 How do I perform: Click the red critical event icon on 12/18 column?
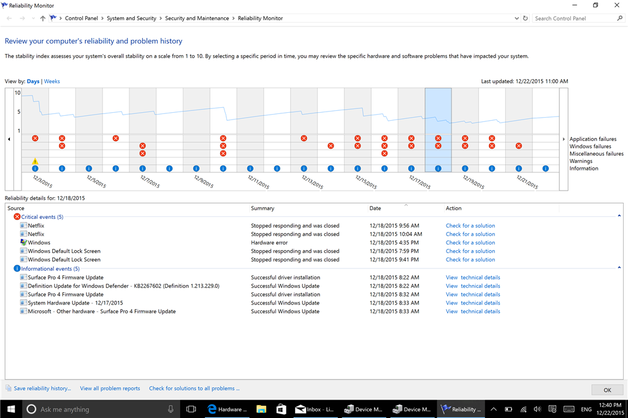click(x=437, y=139)
